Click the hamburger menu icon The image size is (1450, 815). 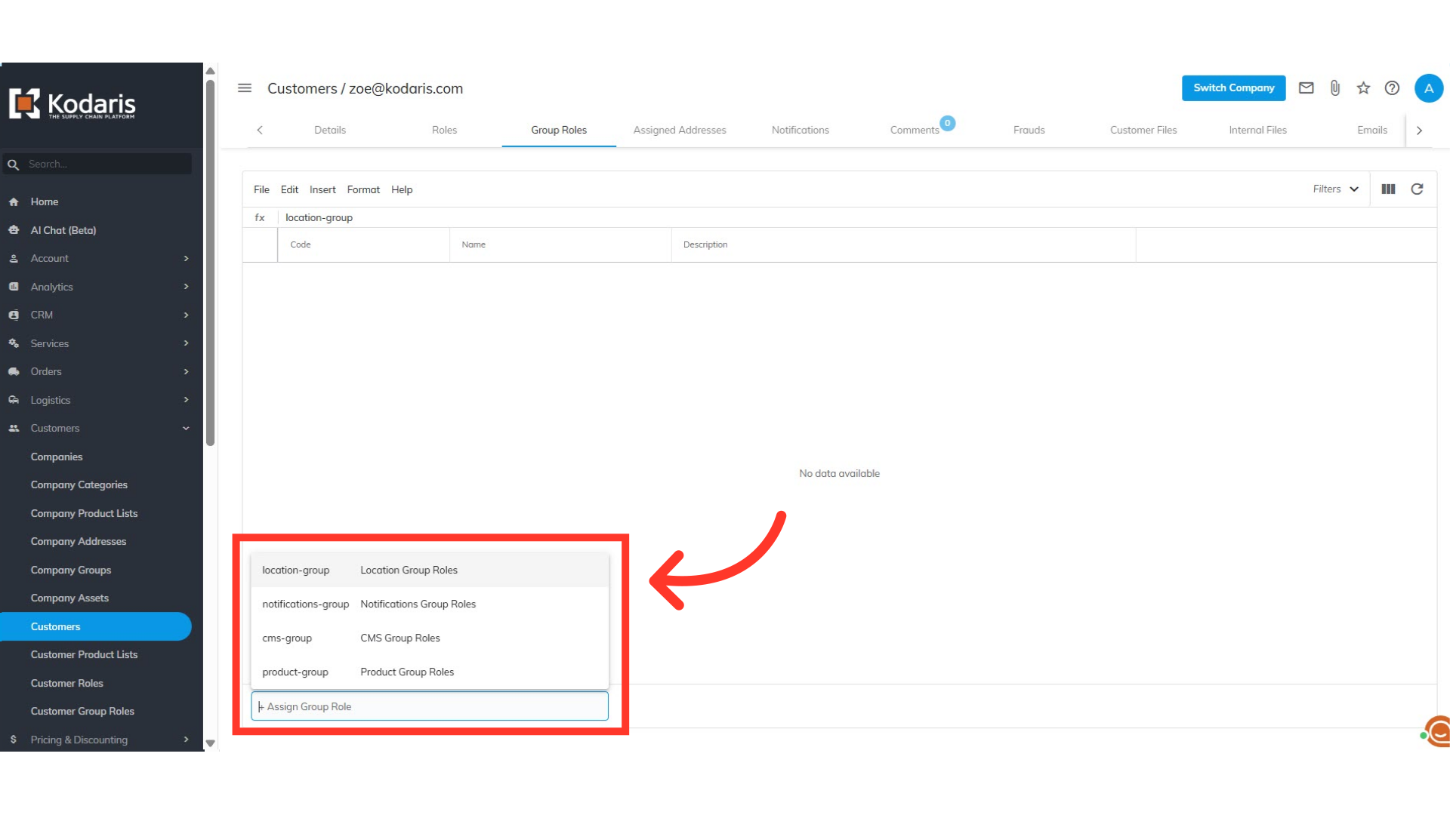(x=245, y=88)
